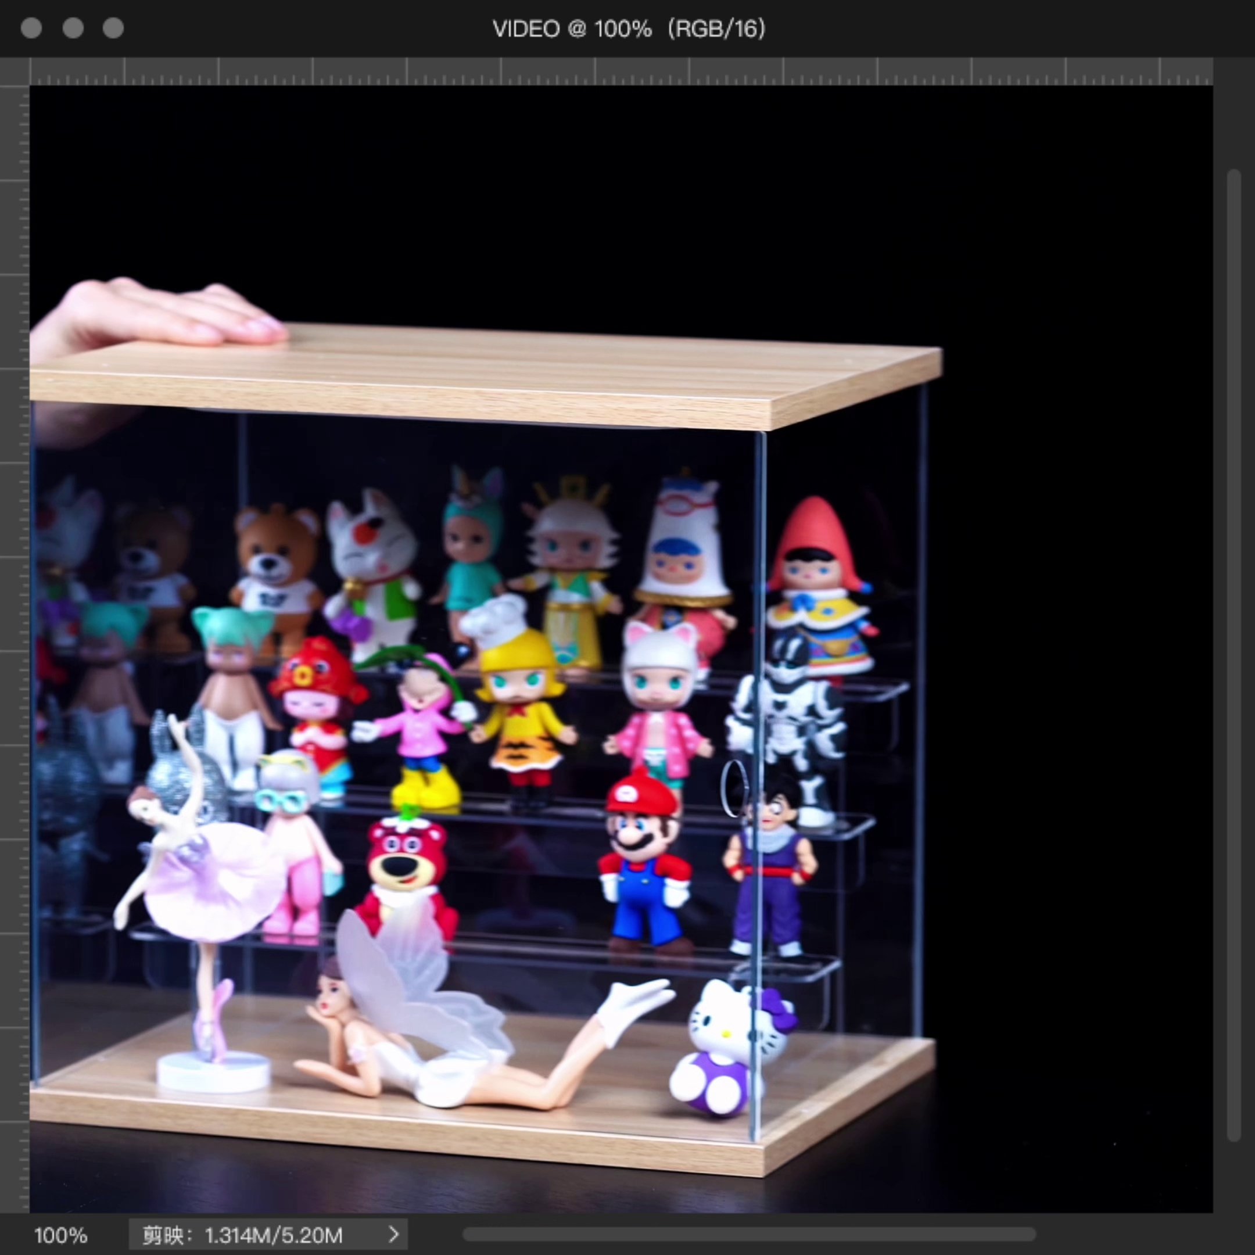Click the VIDEO @ 100% document title
The height and width of the screenshot is (1255, 1255).
click(x=628, y=29)
